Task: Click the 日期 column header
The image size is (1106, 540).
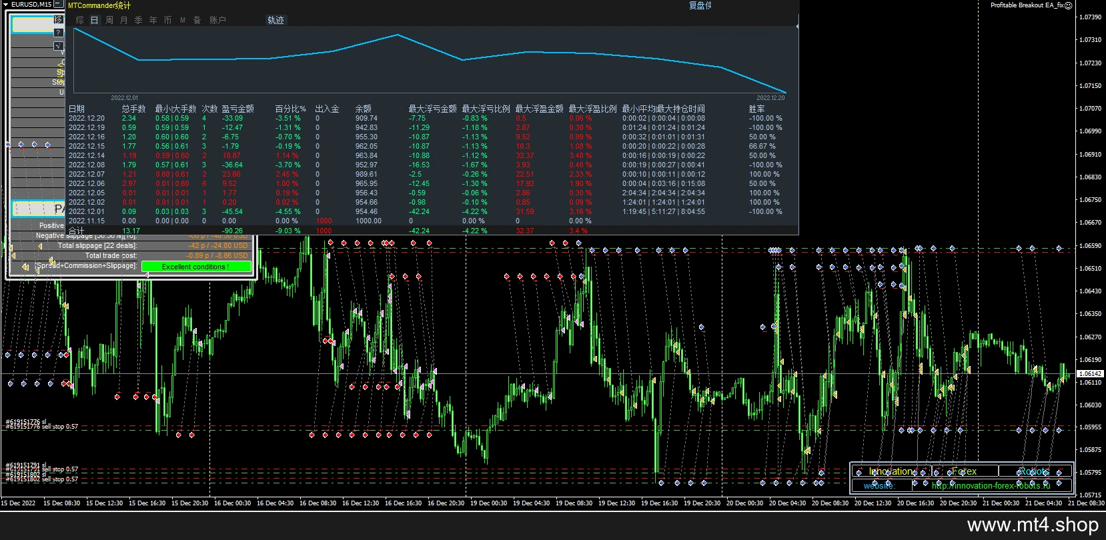Action: pyautogui.click(x=77, y=109)
